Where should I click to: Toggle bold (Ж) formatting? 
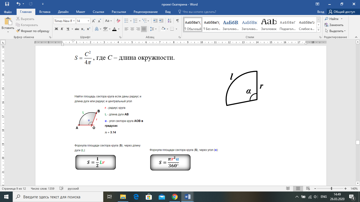[x=56, y=29]
